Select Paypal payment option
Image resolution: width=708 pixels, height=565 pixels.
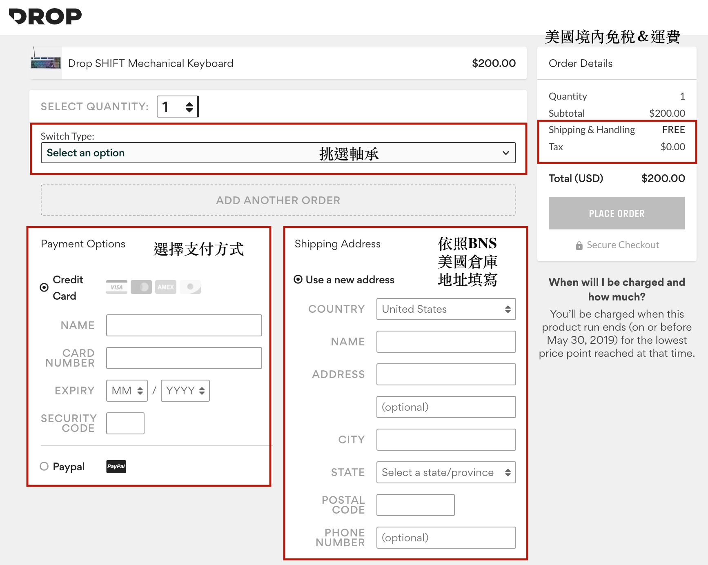coord(44,466)
